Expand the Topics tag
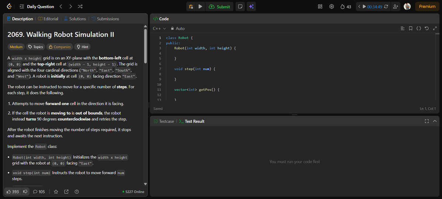This screenshot has height=199, width=442. [x=35, y=47]
